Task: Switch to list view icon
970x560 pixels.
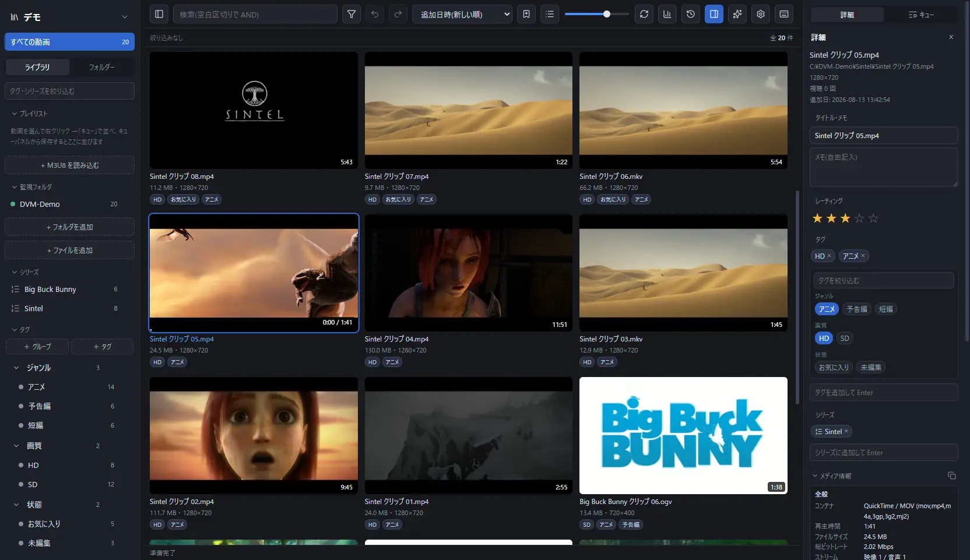Action: 550,14
